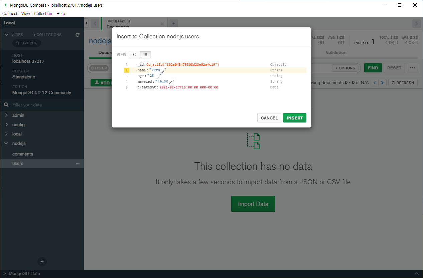
Task: Switch to field list view in modal
Action: [x=145, y=54]
